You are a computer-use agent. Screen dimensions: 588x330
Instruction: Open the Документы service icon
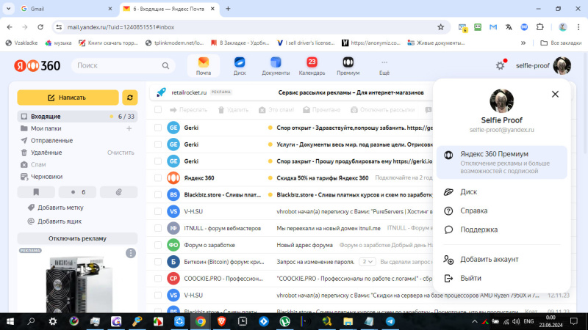pyautogui.click(x=276, y=66)
